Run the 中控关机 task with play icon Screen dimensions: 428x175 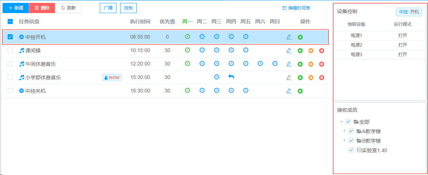point(300,91)
